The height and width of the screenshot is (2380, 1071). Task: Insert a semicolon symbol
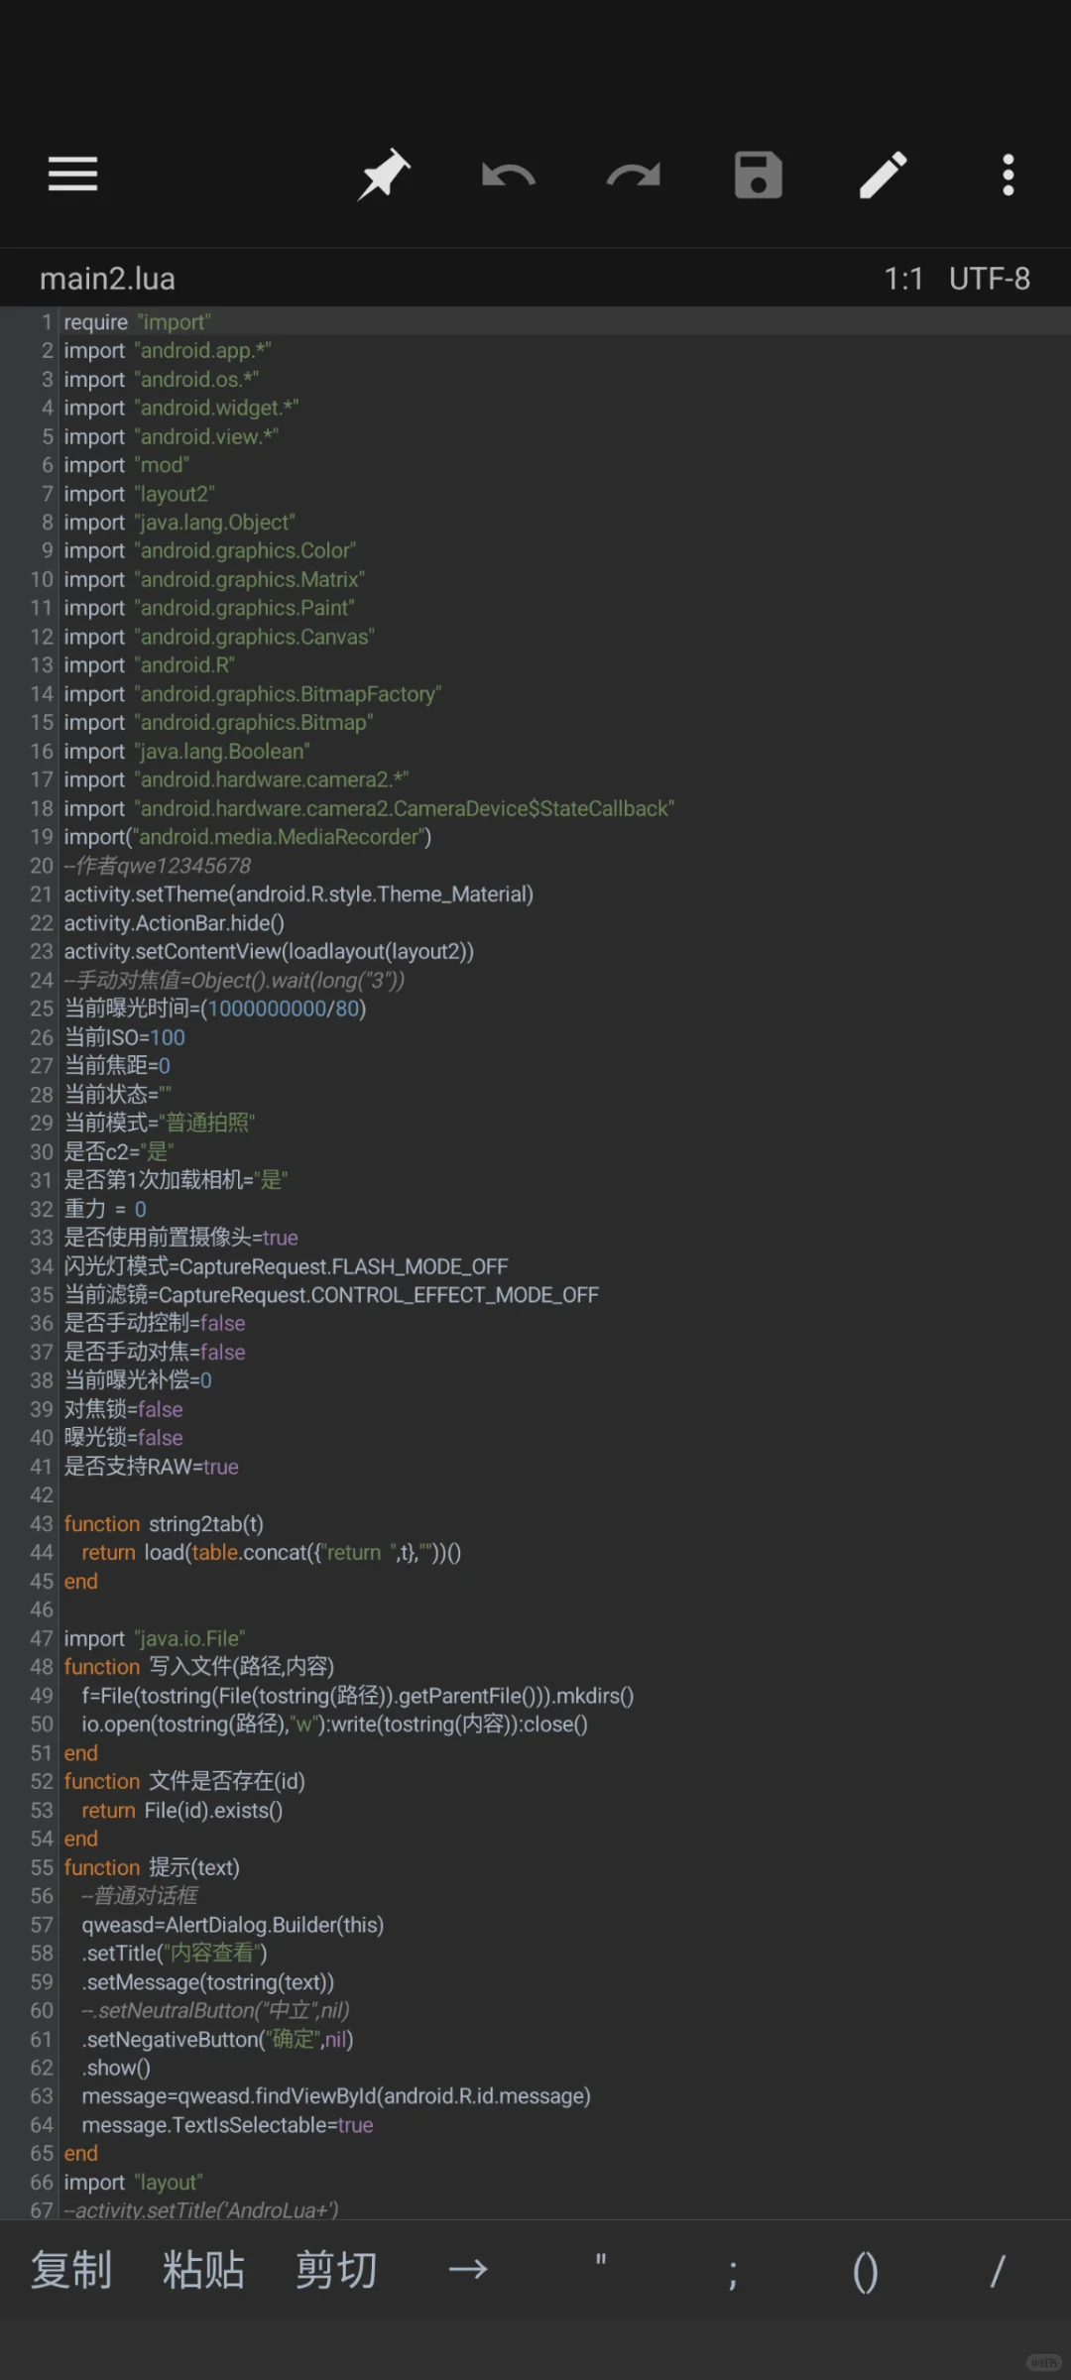(x=733, y=2273)
